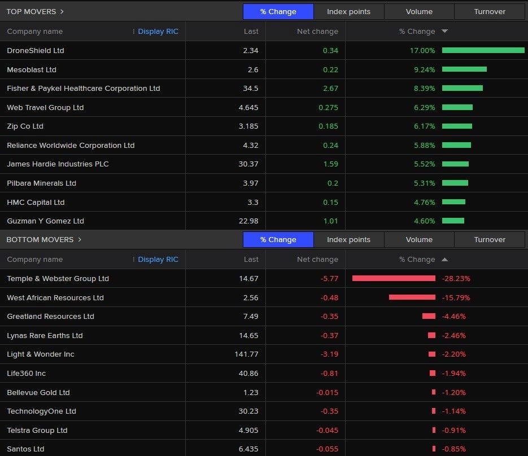Click the Company name column header
Viewport: 528px width, 456px height.
[34, 32]
